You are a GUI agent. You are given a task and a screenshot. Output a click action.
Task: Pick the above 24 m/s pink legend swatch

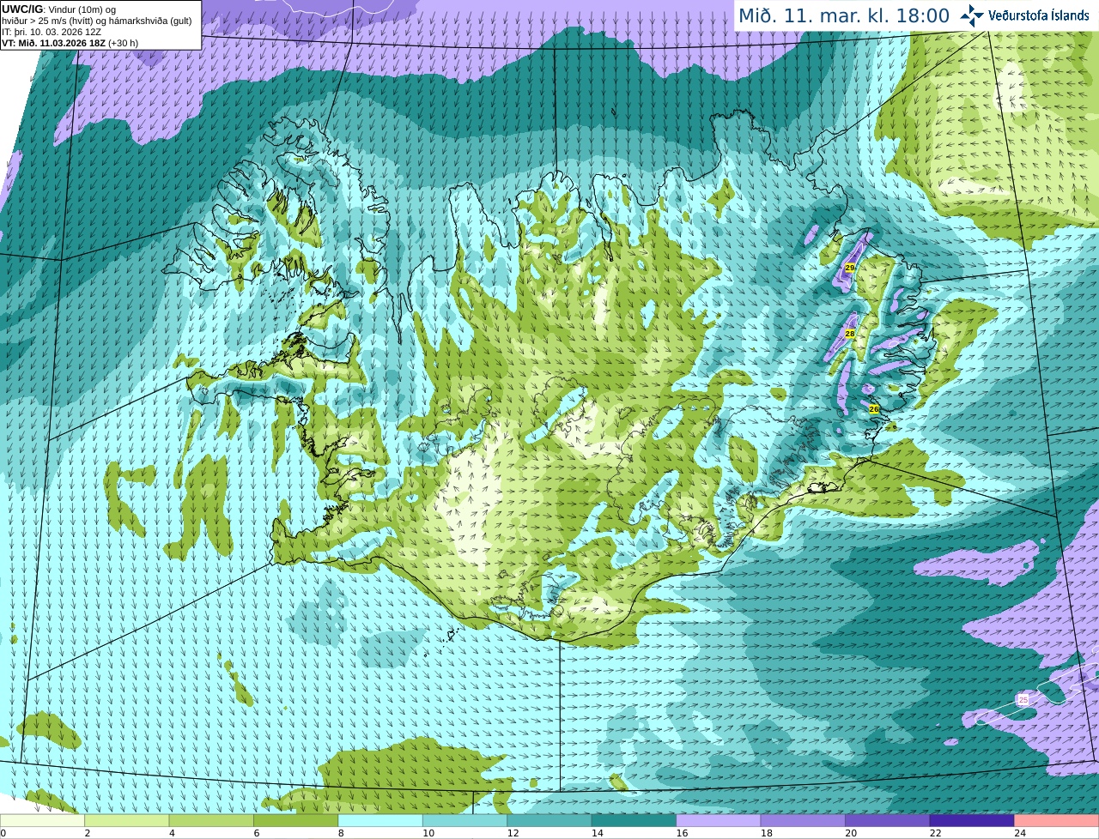coord(1057,821)
